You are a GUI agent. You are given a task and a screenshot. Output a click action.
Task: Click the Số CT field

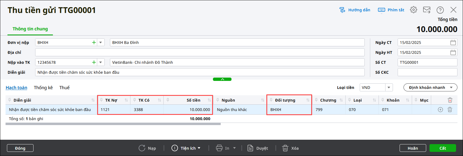click(427, 62)
